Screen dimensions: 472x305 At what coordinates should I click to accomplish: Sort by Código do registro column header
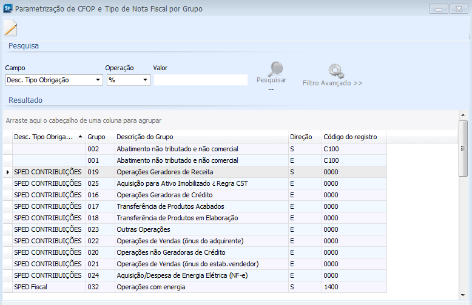coord(350,137)
